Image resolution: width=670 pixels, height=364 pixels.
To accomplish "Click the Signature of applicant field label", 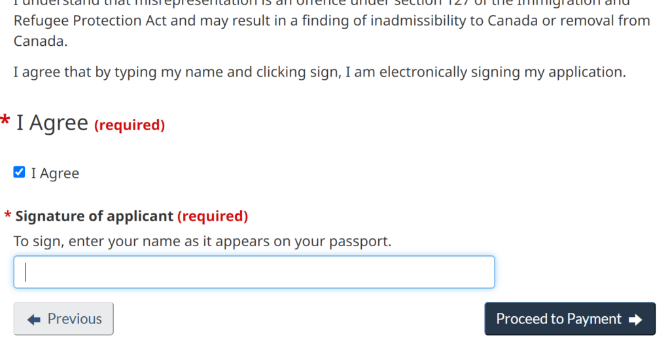I will pyautogui.click(x=94, y=216).
